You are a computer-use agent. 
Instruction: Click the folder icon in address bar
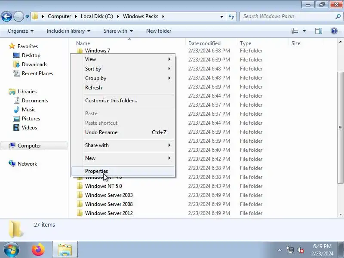coord(35,16)
